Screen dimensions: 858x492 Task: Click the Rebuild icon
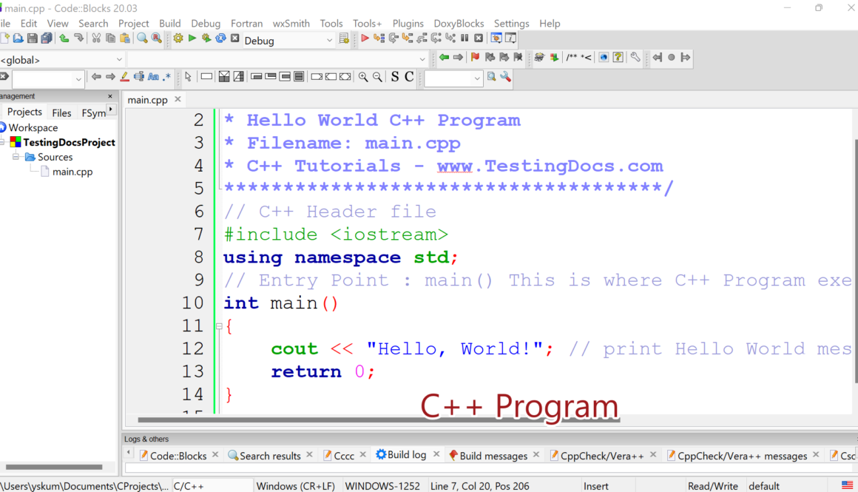220,38
